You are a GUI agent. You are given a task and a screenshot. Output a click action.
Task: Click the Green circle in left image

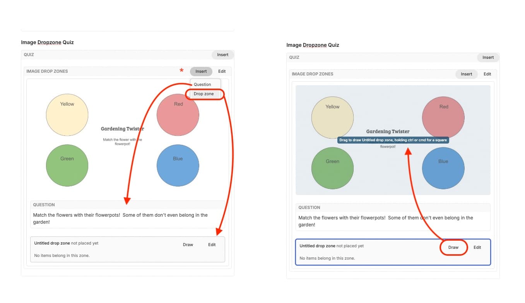[x=67, y=166]
